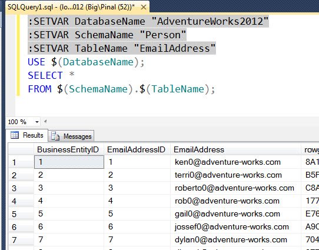Switch to the Results tab
The width and height of the screenshot is (319, 250).
[27, 135]
